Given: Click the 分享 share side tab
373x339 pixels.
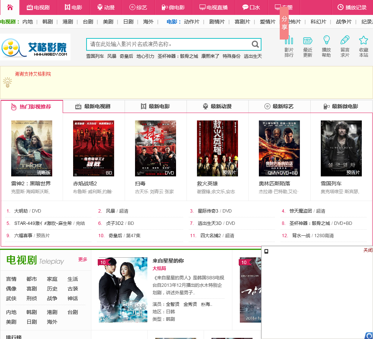Looking at the screenshot, I should [x=284, y=23].
